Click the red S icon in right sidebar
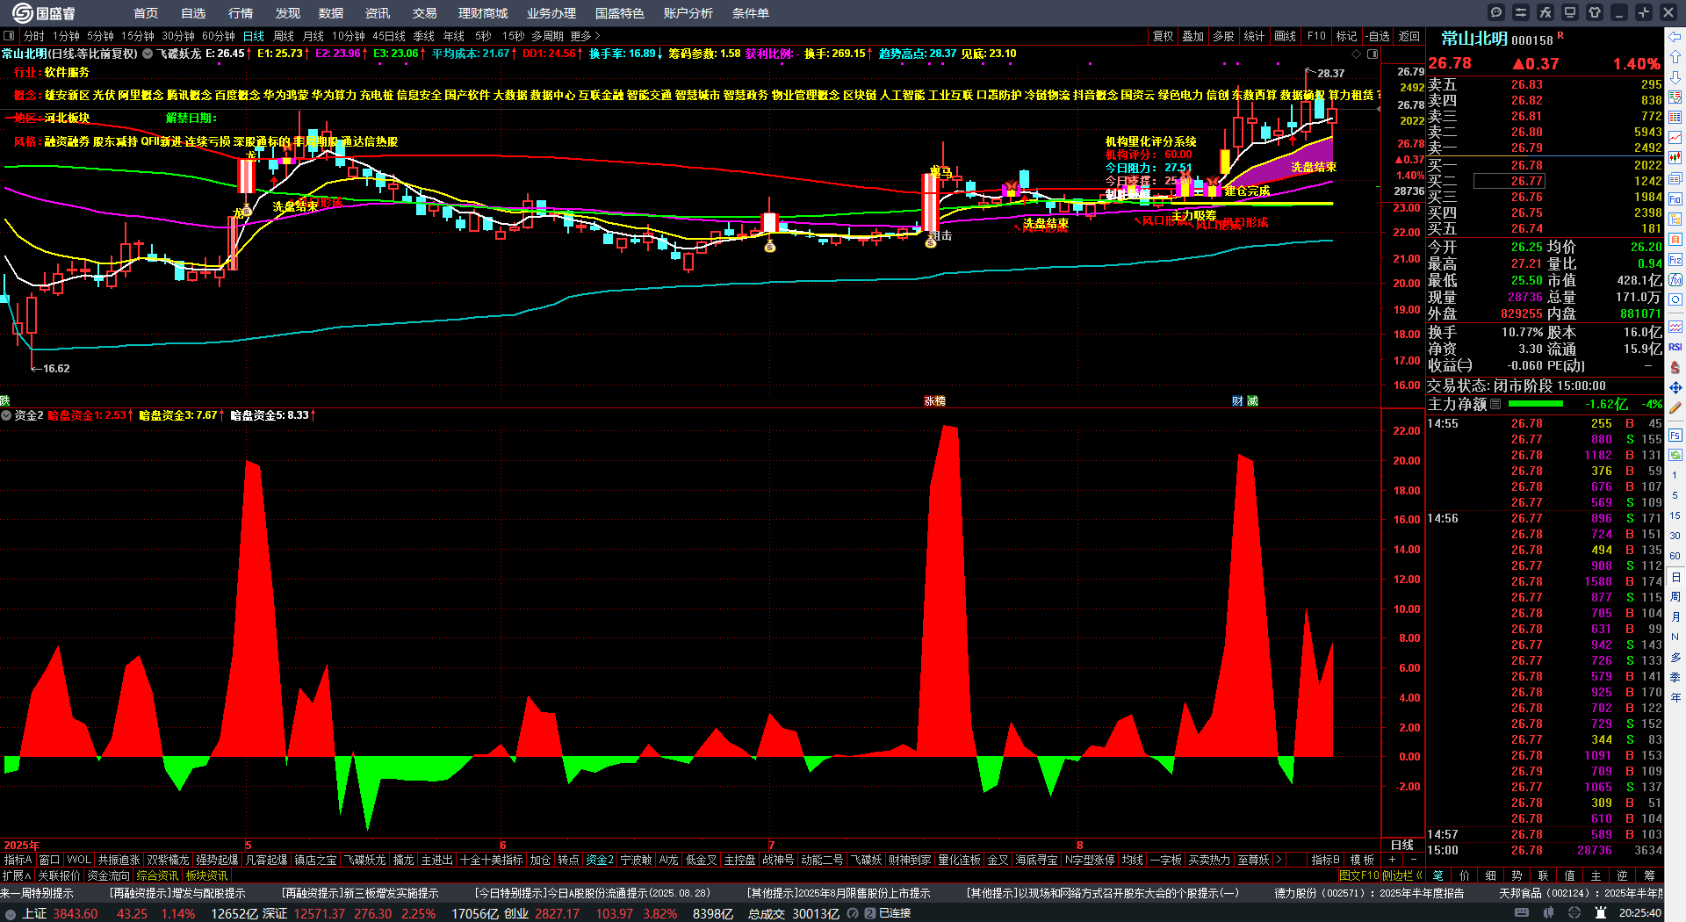Viewport: 1686px width, 922px height. 1675,367
